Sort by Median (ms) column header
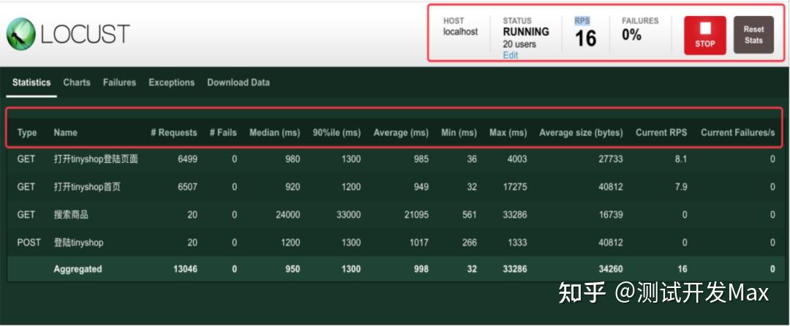790x326 pixels. [274, 133]
